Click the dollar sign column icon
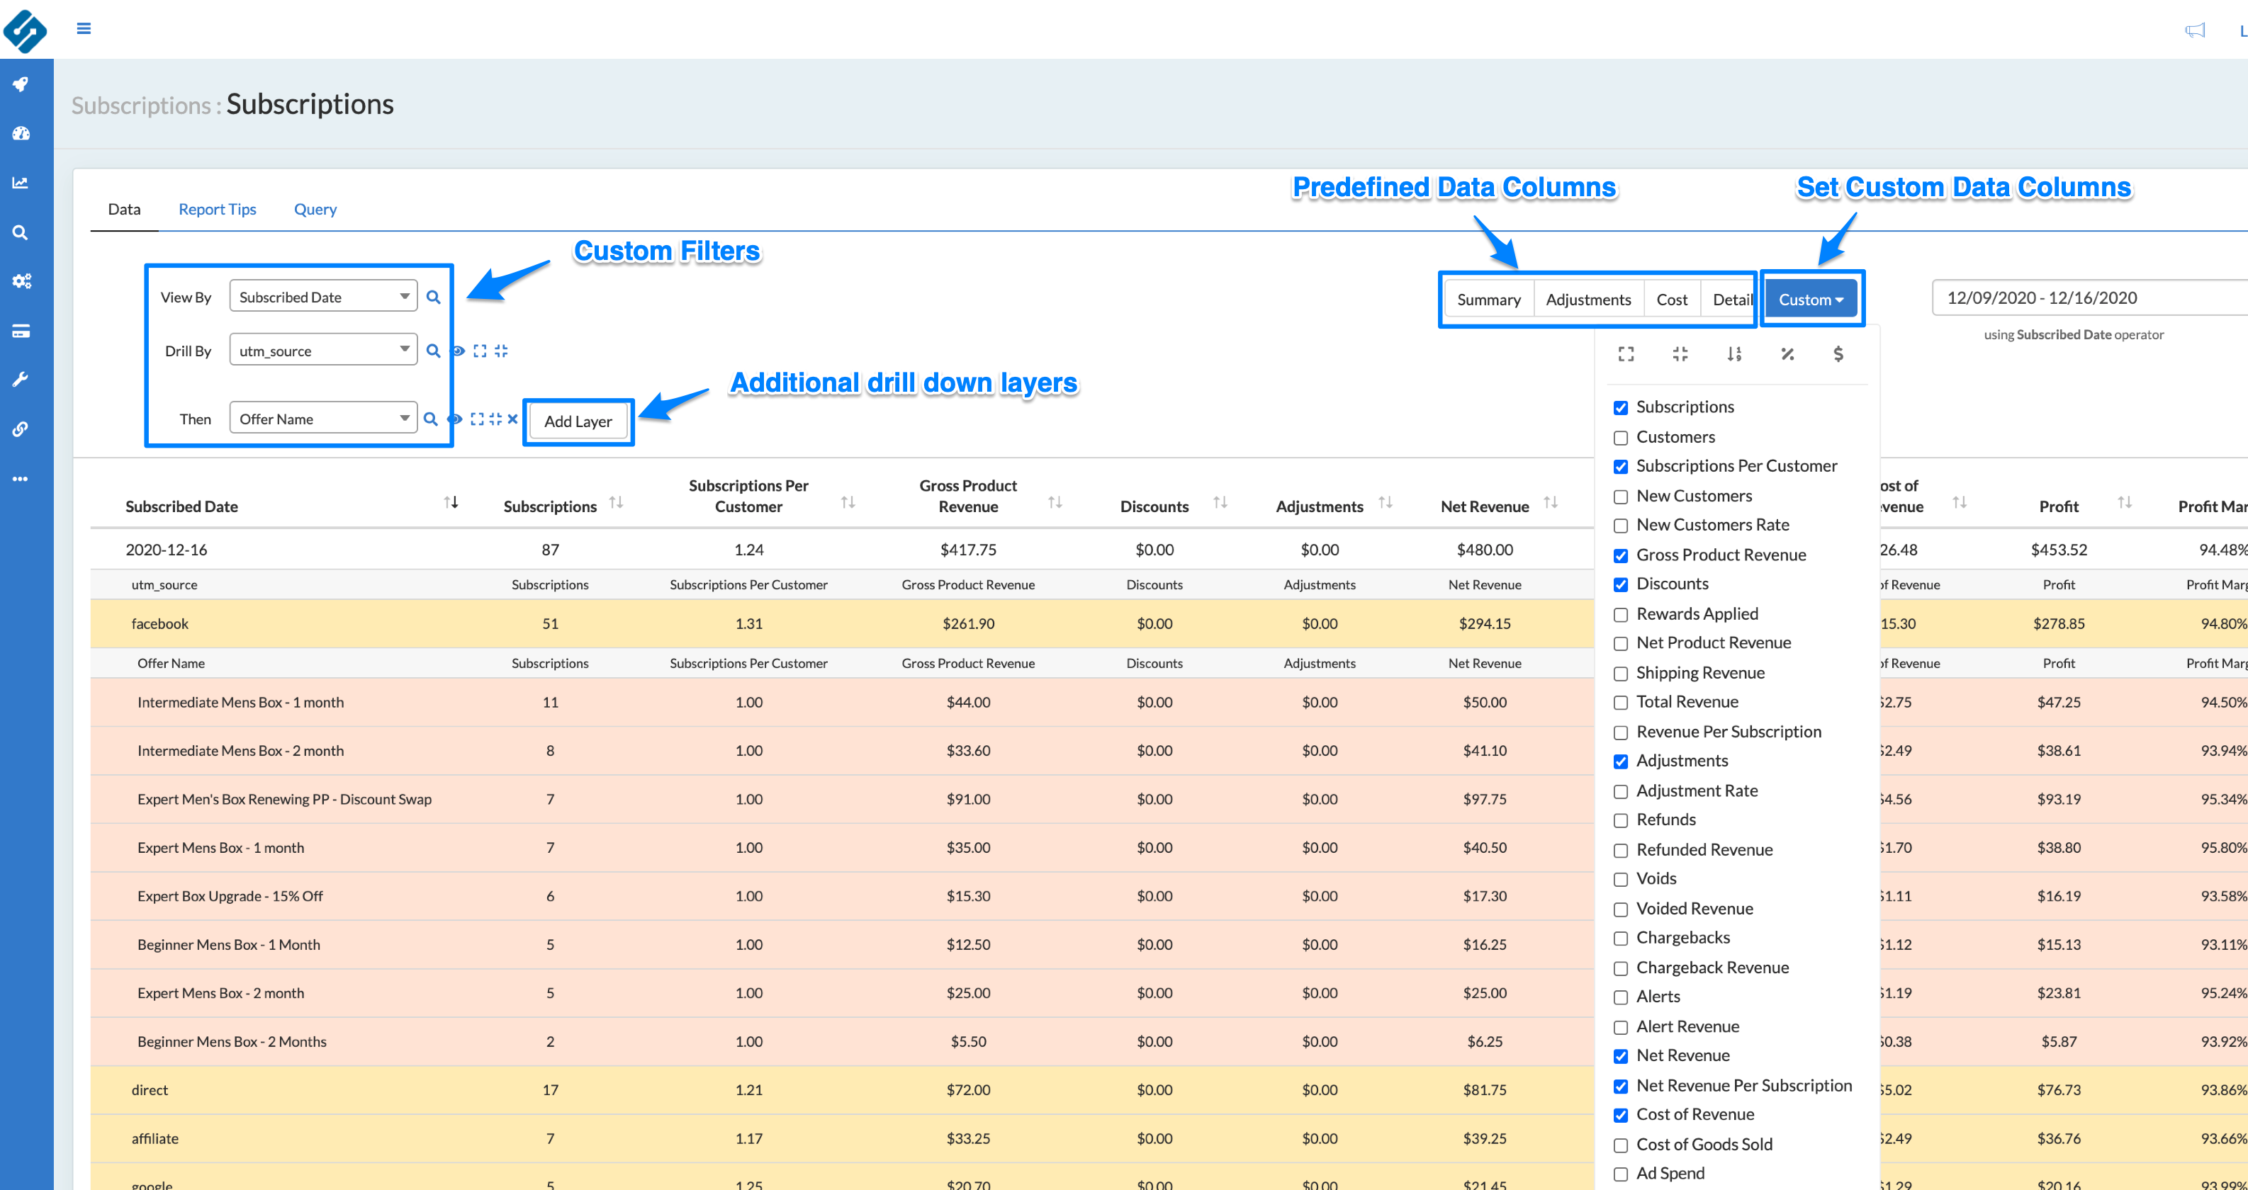 point(1838,353)
